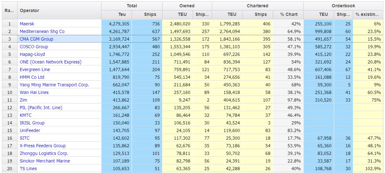
Task: Select CMA CGM total Teu 3,169,724
Action: (x=116, y=39)
